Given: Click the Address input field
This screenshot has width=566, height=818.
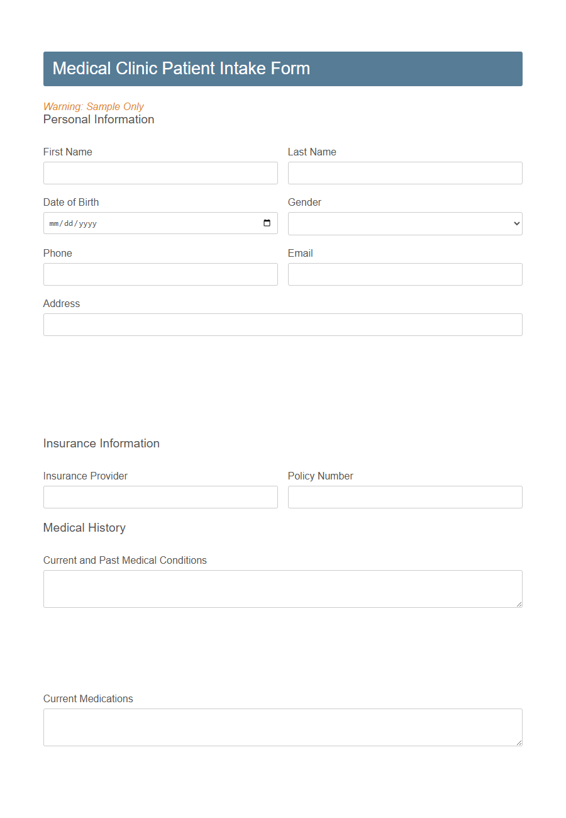Looking at the screenshot, I should coord(282,325).
